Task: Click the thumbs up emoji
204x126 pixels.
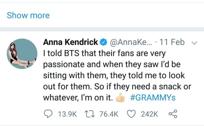Action: [x=120, y=98]
